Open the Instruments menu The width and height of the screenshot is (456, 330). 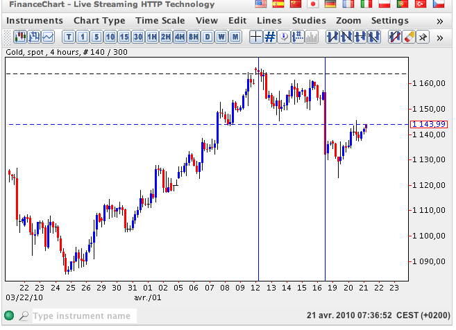click(35, 21)
